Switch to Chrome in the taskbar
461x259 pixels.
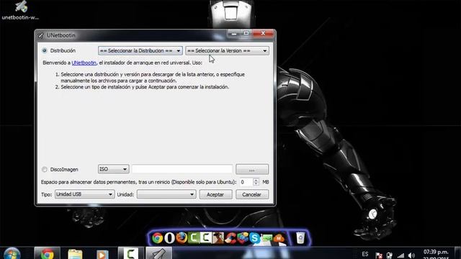coord(47,253)
